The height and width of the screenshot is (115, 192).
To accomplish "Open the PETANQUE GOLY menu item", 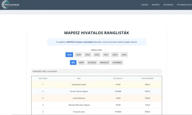I will pos(184,5).
